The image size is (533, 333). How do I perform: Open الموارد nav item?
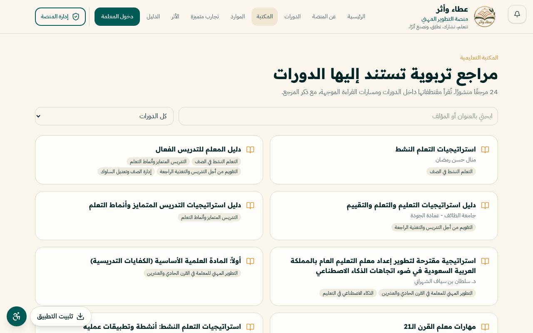coord(238,17)
